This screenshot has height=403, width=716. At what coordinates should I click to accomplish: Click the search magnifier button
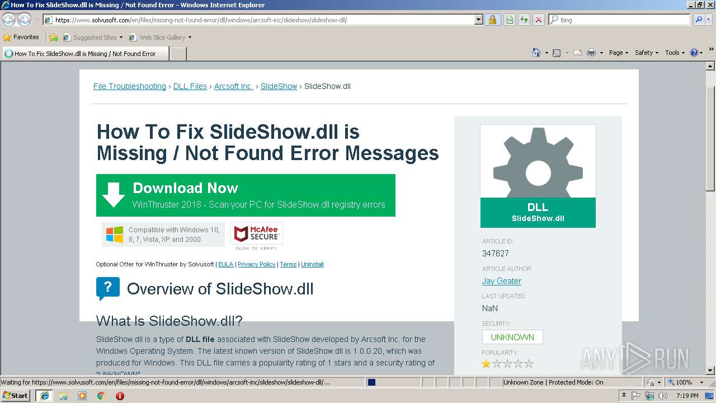[x=698, y=20]
